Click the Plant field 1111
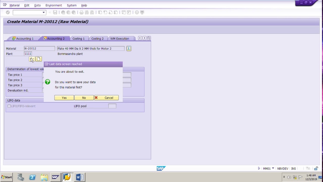Image resolution: width=323 pixels, height=182 pixels. pos(28,54)
